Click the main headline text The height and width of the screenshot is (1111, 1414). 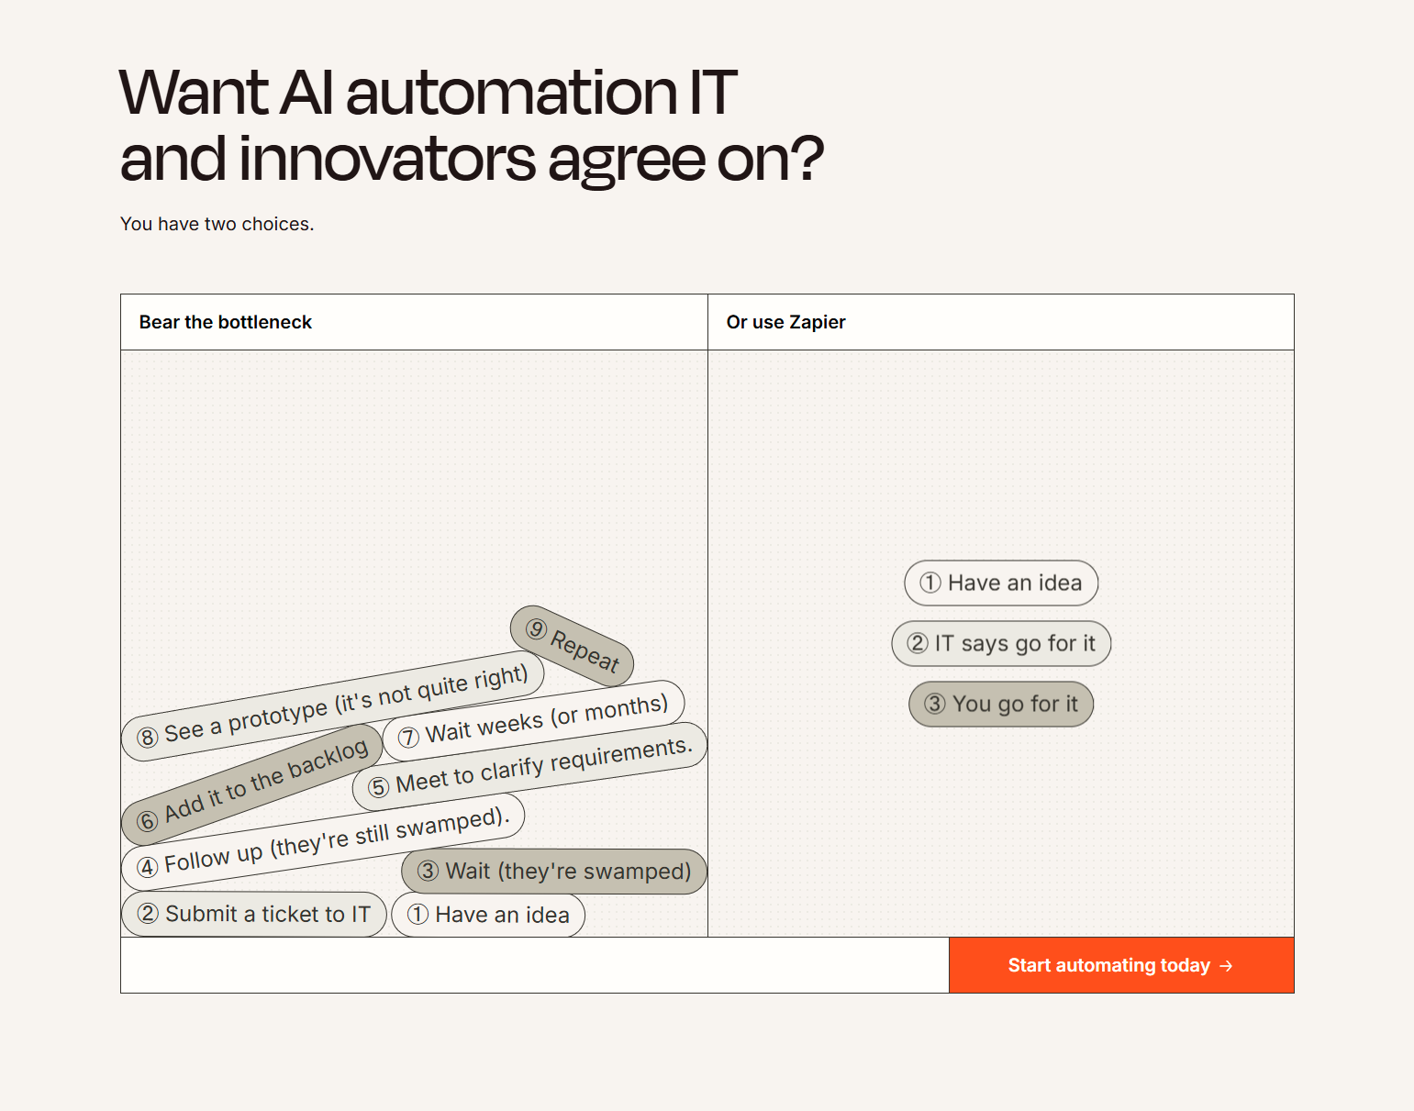(473, 124)
